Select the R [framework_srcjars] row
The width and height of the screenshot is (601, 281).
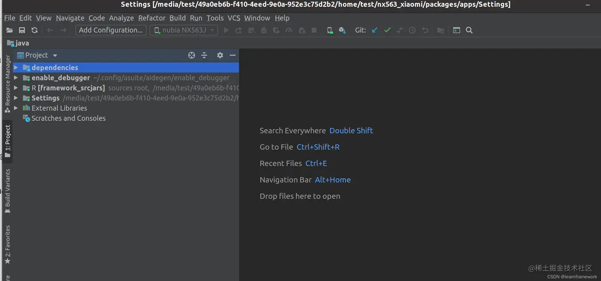coord(126,88)
